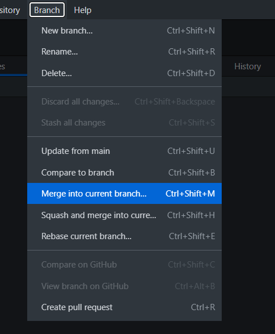
Task: Click the greyed Compare on GitHub entry
Action: tap(124, 265)
